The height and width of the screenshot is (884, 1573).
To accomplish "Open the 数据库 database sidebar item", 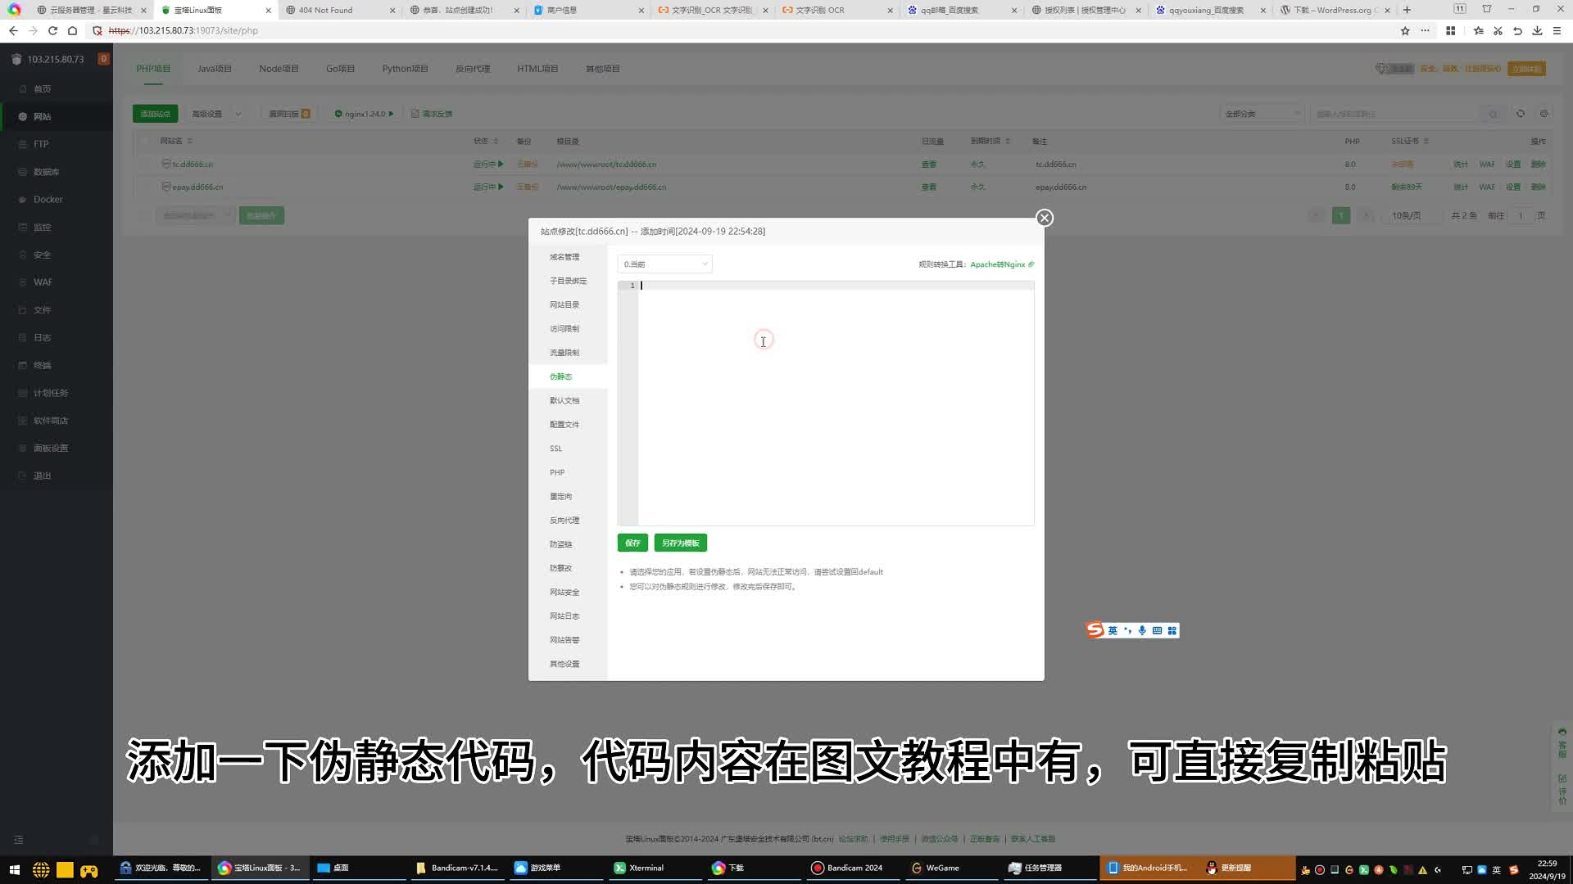I will tap(46, 172).
